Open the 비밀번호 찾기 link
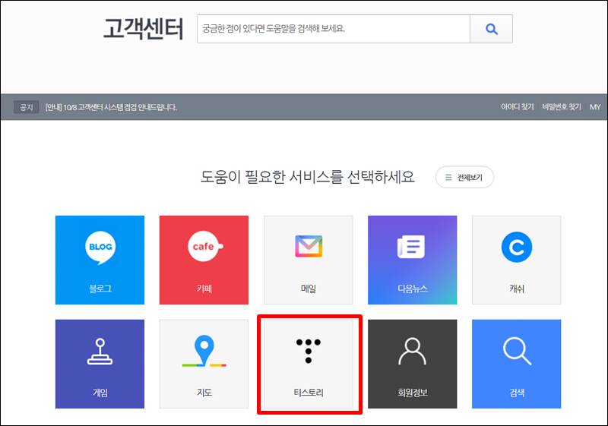The height and width of the screenshot is (426, 608). 562,107
